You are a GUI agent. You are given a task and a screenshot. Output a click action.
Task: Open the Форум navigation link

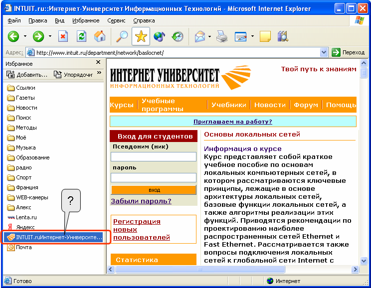(306, 105)
